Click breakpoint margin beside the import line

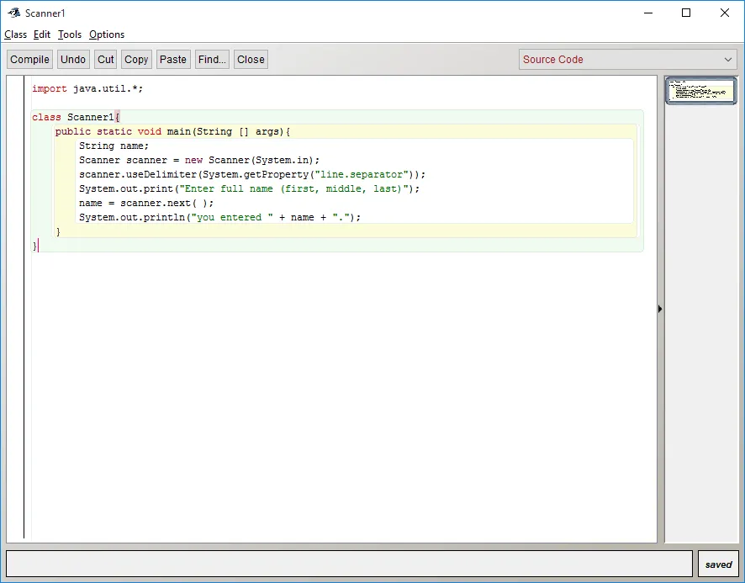[x=15, y=88]
